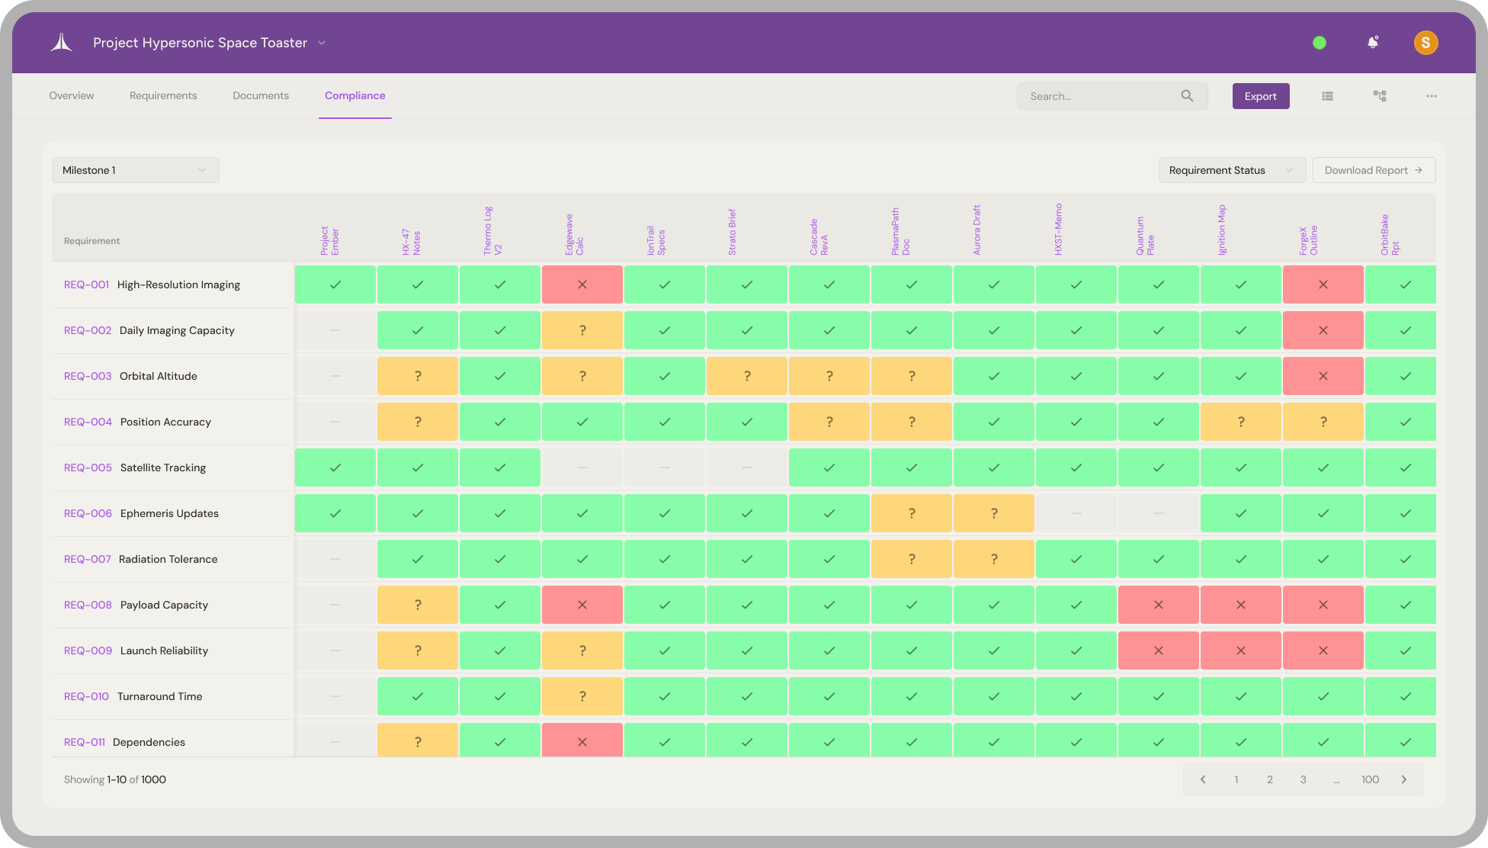Switch to hierarchy tree view icon
Screen dimensions: 1488x848
(x=1380, y=96)
